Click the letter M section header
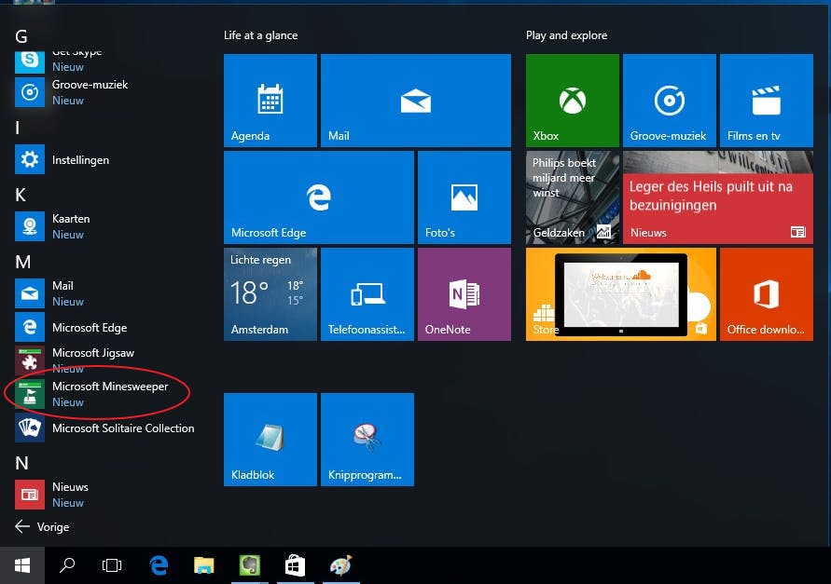Screen dimensions: 831x584 [x=22, y=262]
